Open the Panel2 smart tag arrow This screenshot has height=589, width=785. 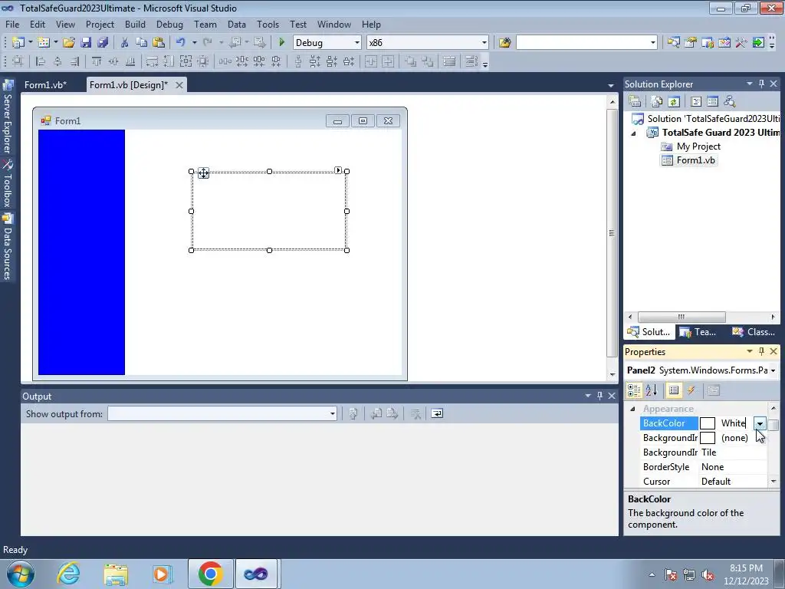pos(338,170)
